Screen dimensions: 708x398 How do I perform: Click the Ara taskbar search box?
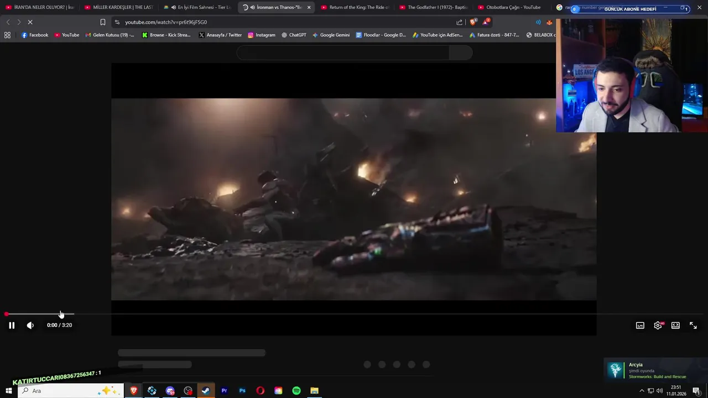pyautogui.click(x=70, y=391)
